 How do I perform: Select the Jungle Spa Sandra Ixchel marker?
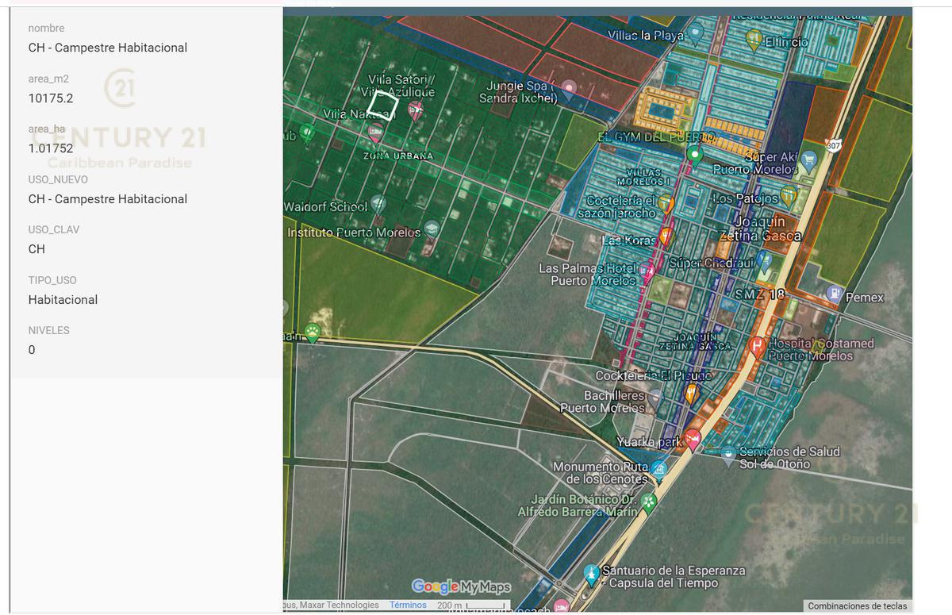pos(568,86)
